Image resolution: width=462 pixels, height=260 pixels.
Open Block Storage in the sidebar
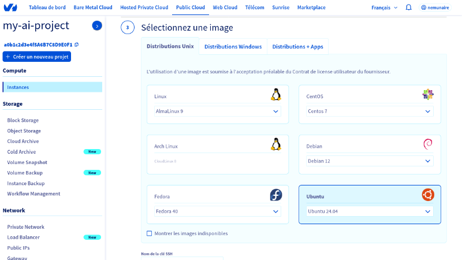[x=23, y=120]
